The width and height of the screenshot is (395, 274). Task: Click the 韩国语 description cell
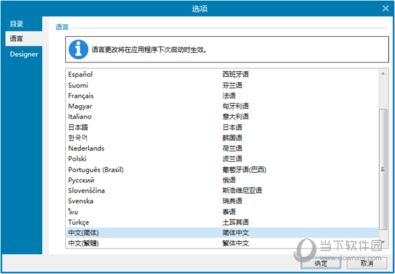(x=232, y=138)
